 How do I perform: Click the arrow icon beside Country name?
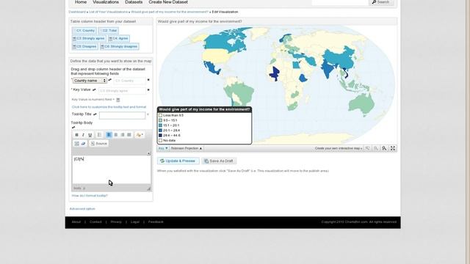tap(109, 80)
